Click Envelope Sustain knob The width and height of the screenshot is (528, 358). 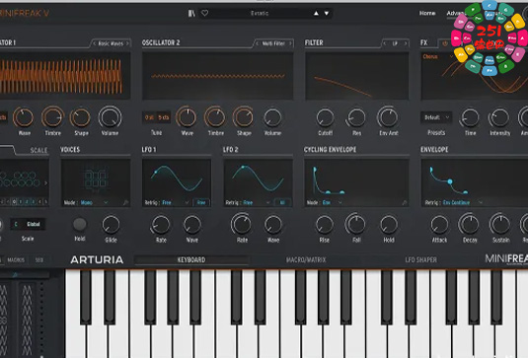(500, 225)
